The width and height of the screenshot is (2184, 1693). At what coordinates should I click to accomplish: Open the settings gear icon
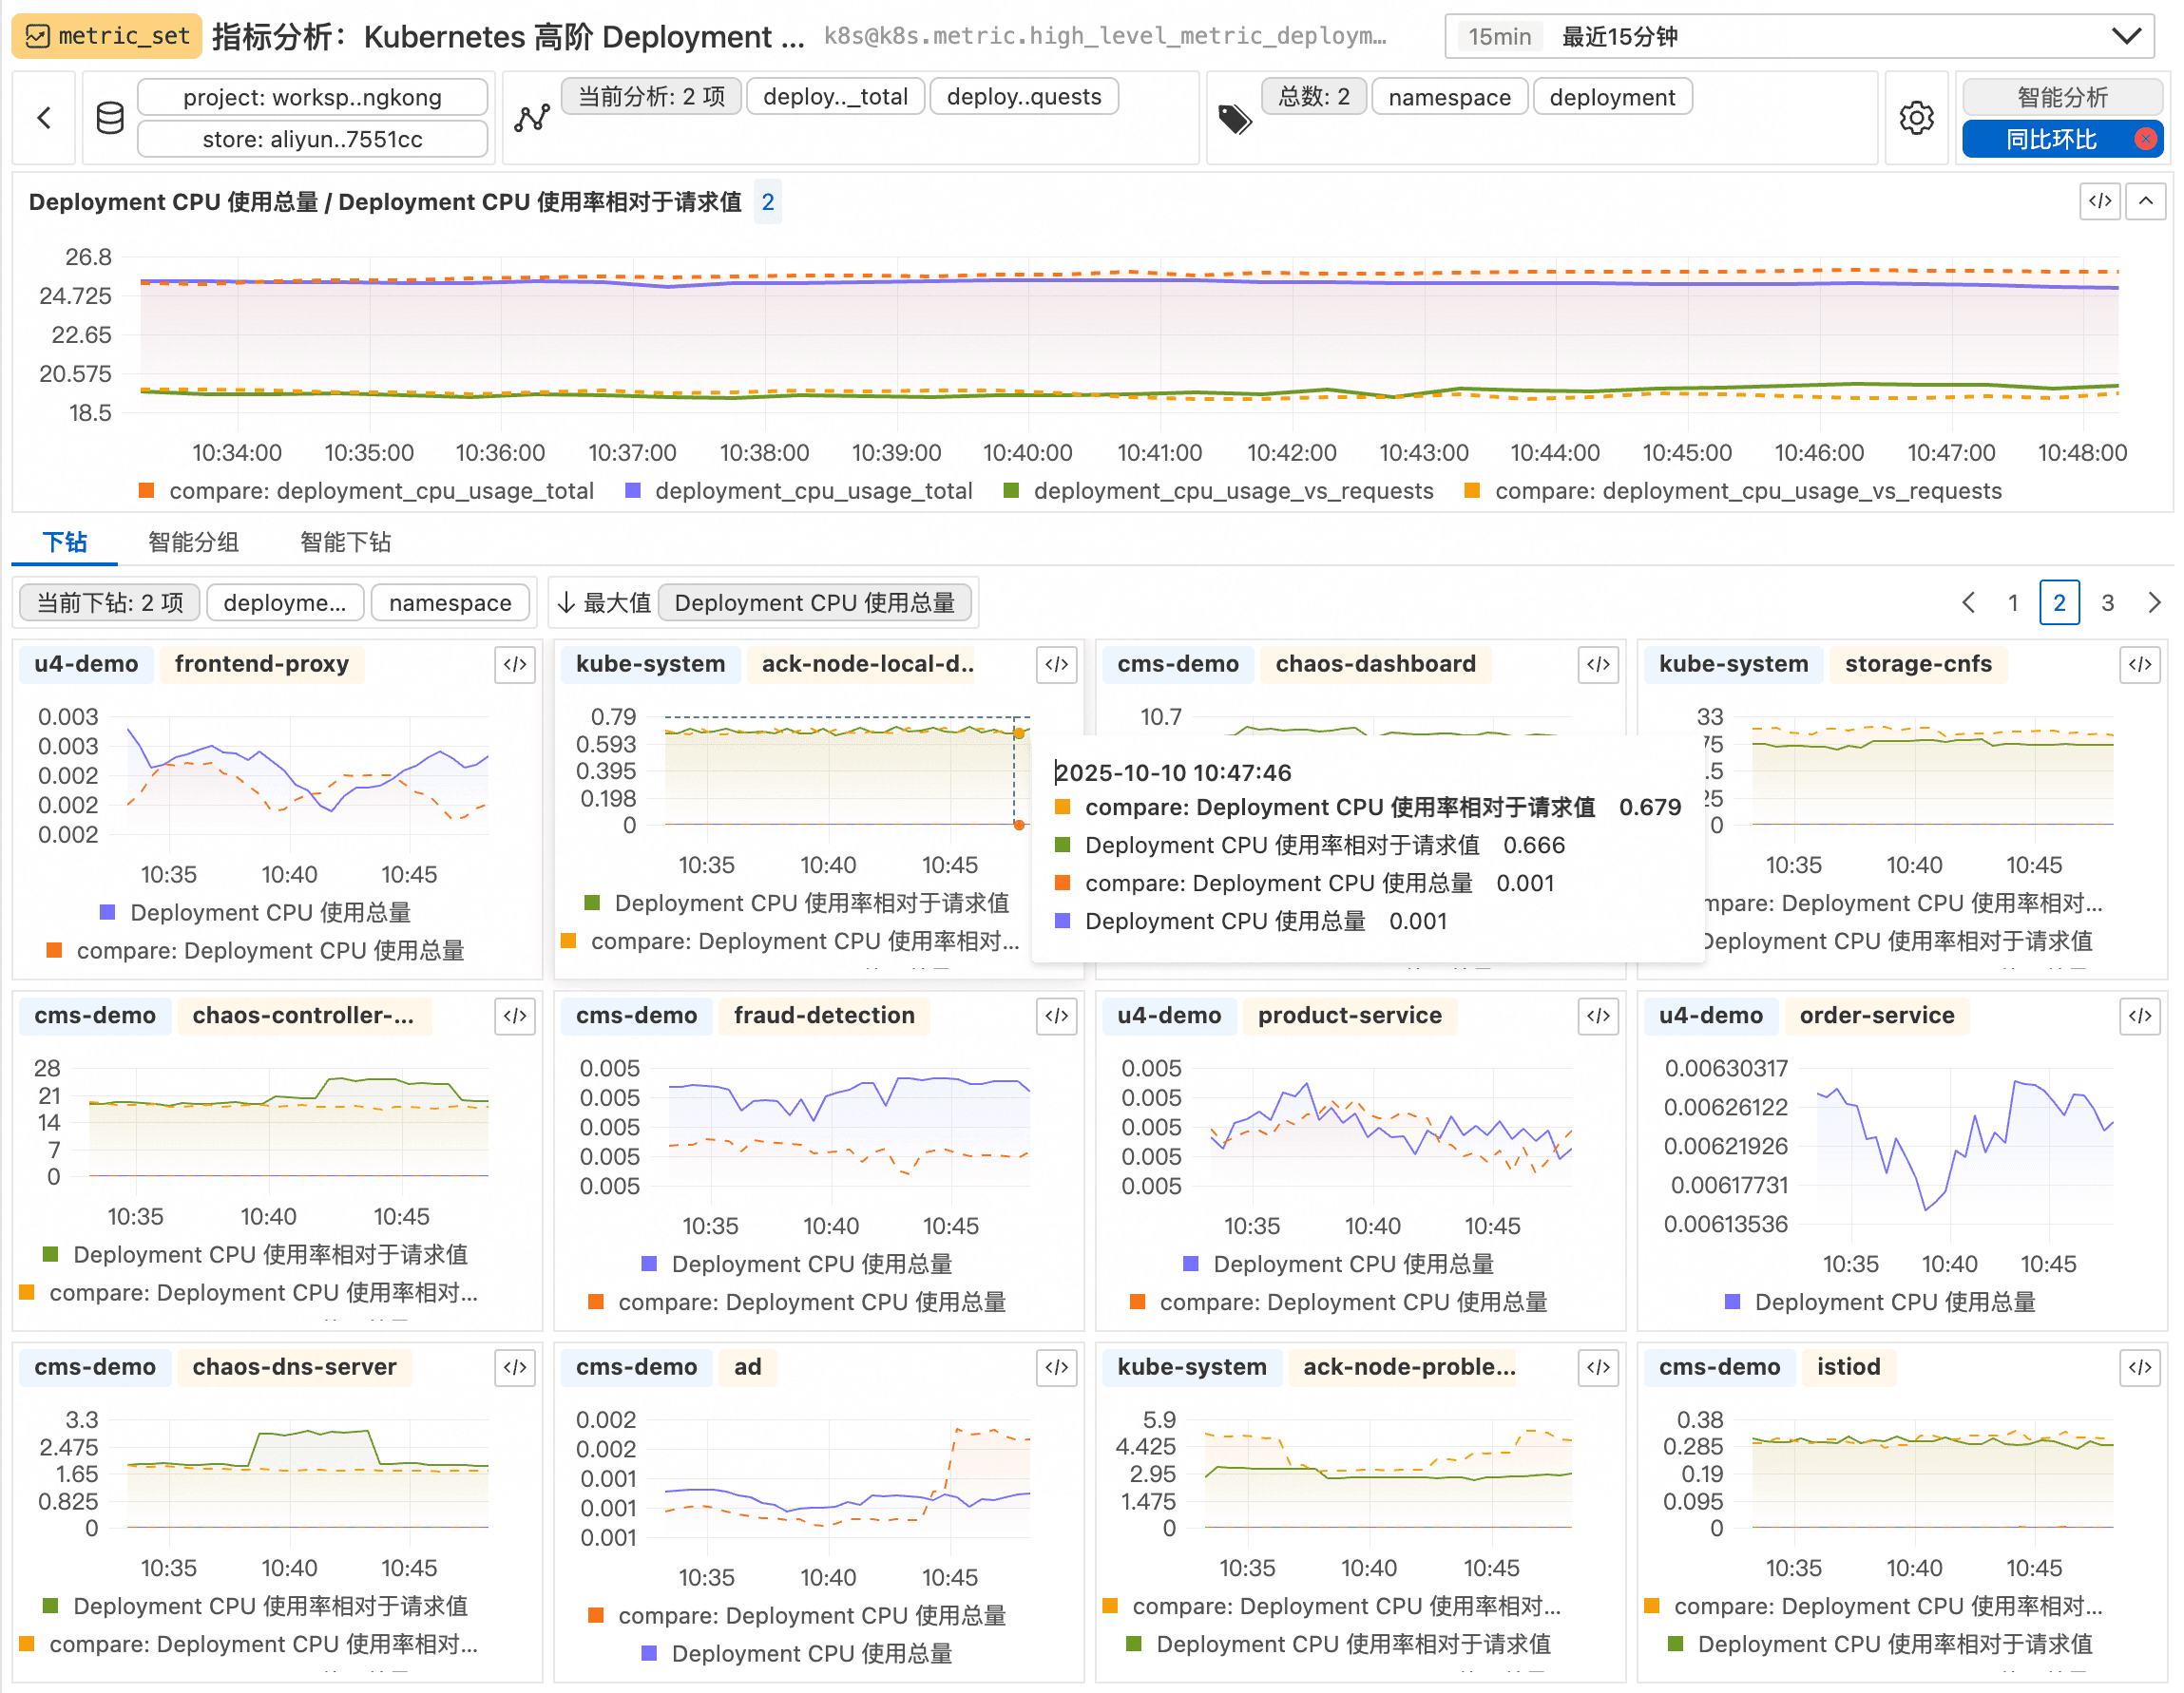1915,118
